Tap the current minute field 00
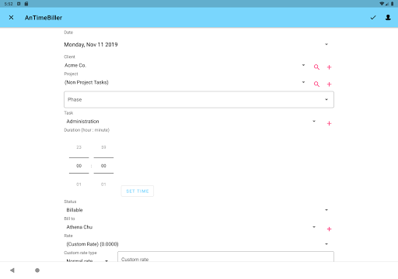Screen dimensions: 398x279 pyautogui.click(x=103, y=166)
